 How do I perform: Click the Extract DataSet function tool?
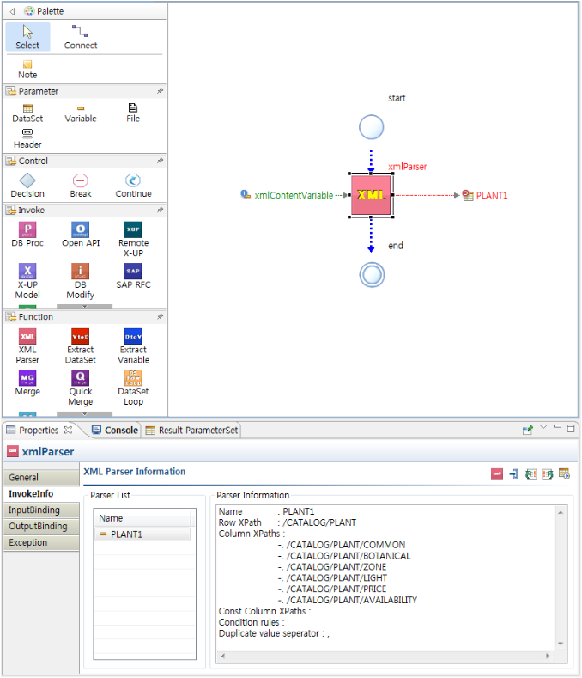81,337
